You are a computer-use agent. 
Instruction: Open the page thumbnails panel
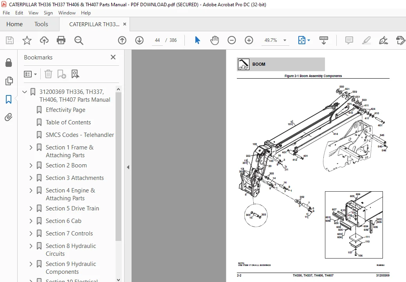[9, 81]
